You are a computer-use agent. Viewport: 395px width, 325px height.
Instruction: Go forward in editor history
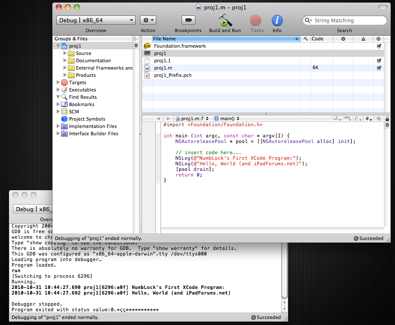[x=168, y=118]
